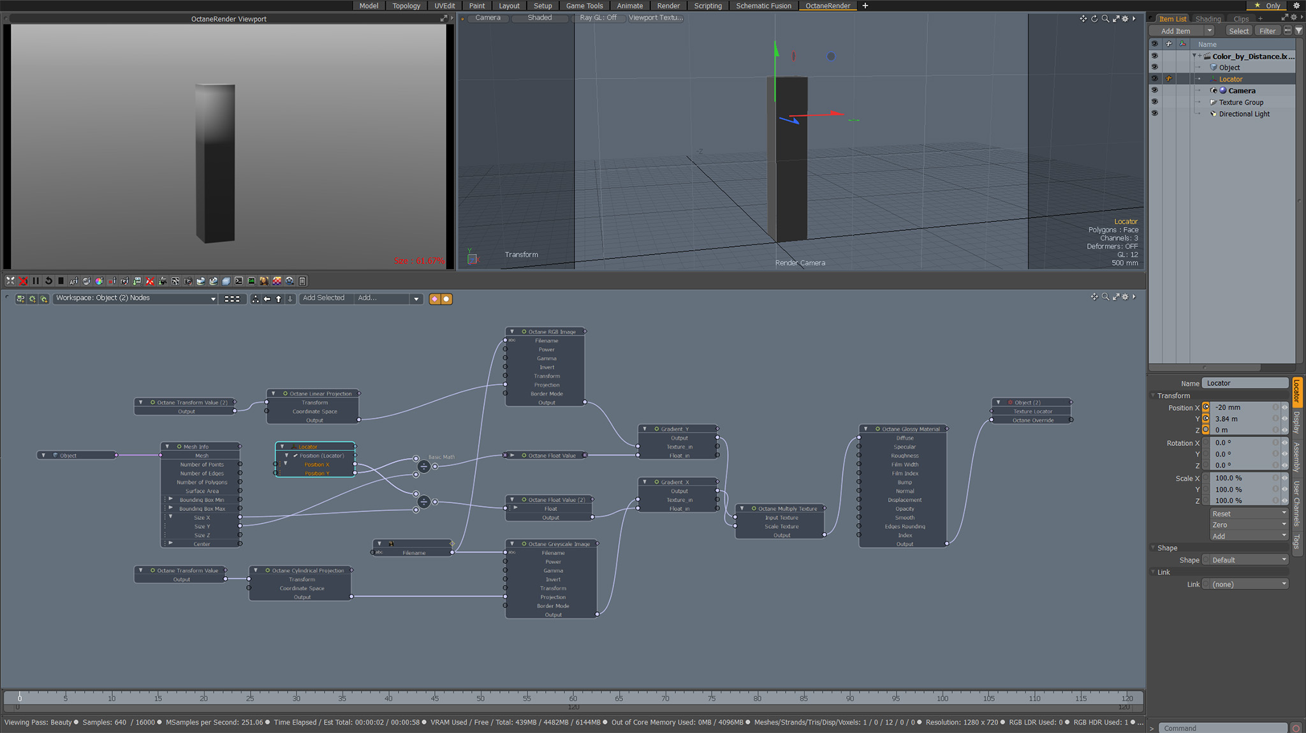Click the Add Item button
The height and width of the screenshot is (733, 1306).
click(1175, 31)
